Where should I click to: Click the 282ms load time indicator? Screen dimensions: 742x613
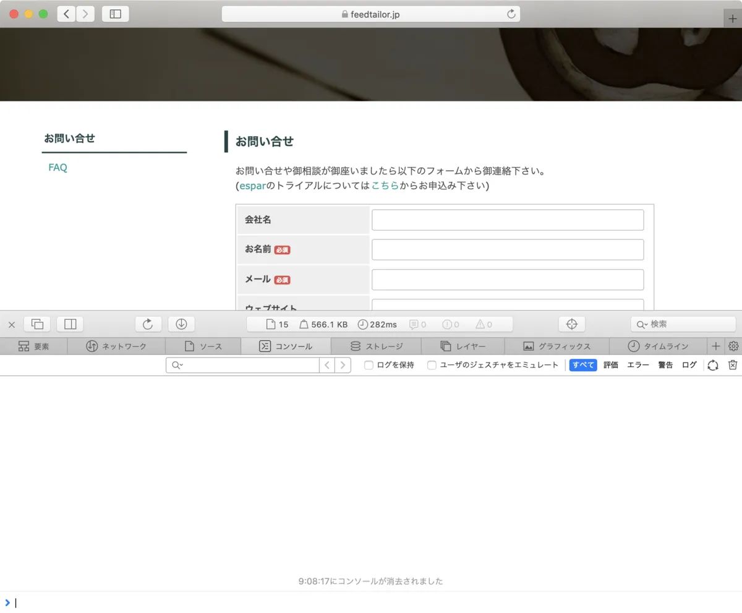(x=377, y=324)
